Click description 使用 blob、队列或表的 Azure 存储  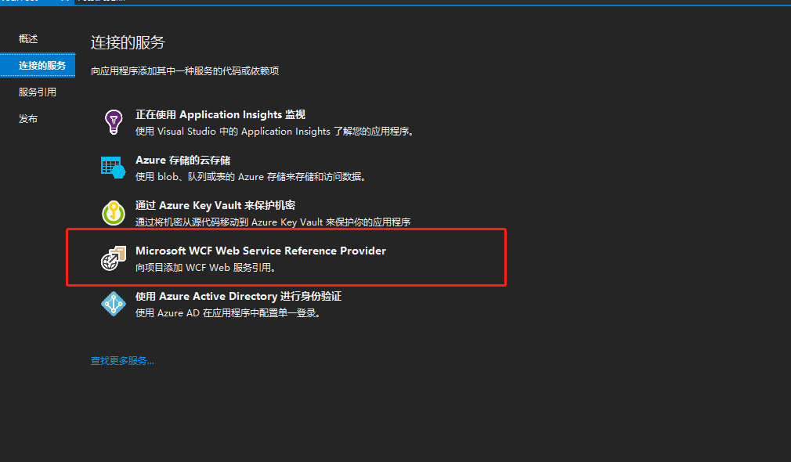[251, 176]
